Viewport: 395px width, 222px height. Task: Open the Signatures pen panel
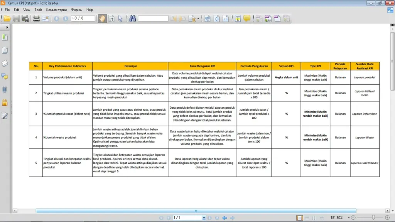point(5,116)
